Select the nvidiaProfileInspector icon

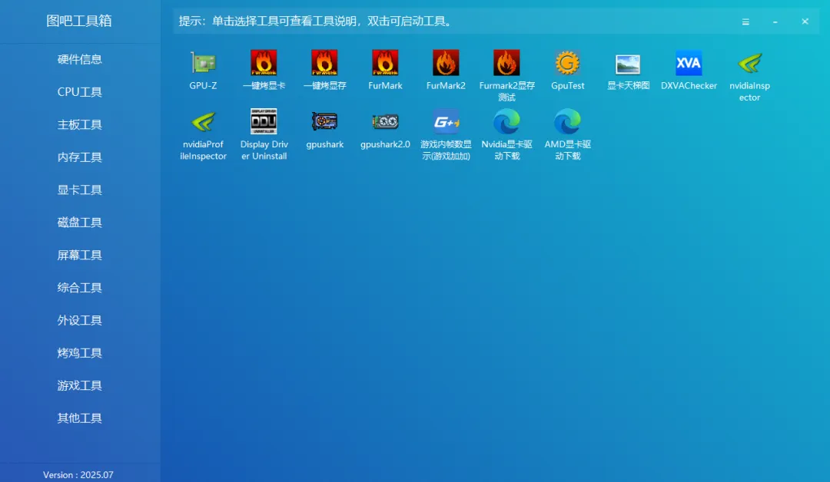point(203,121)
